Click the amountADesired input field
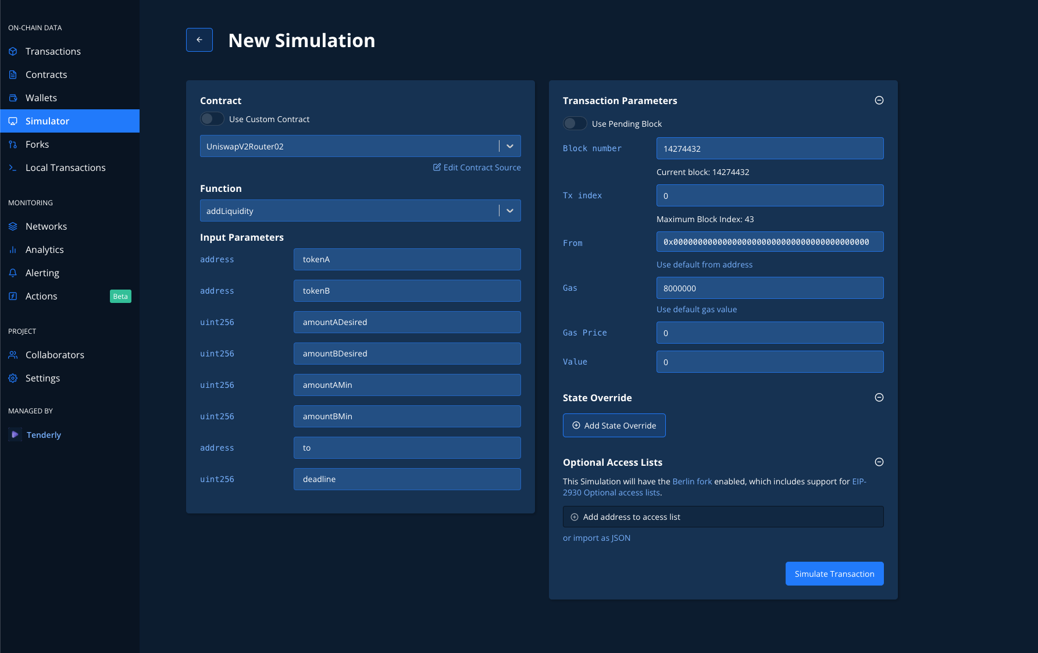Viewport: 1038px width, 653px height. click(x=407, y=322)
